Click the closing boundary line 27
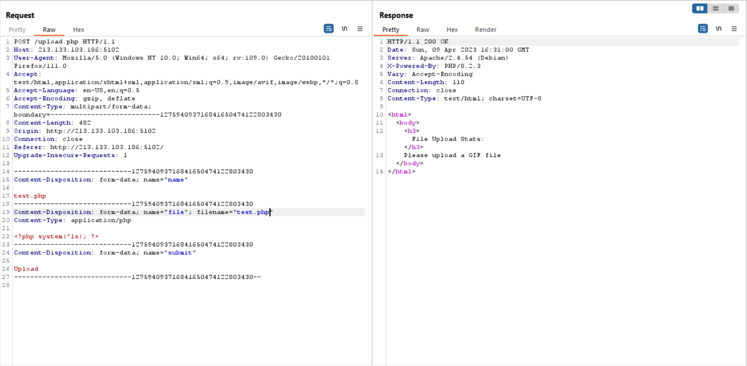This screenshot has height=366, width=747. [138, 277]
